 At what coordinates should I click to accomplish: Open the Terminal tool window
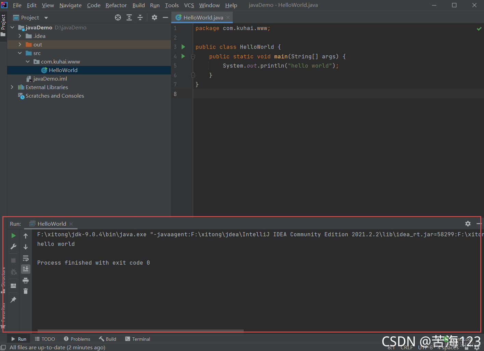coord(137,339)
